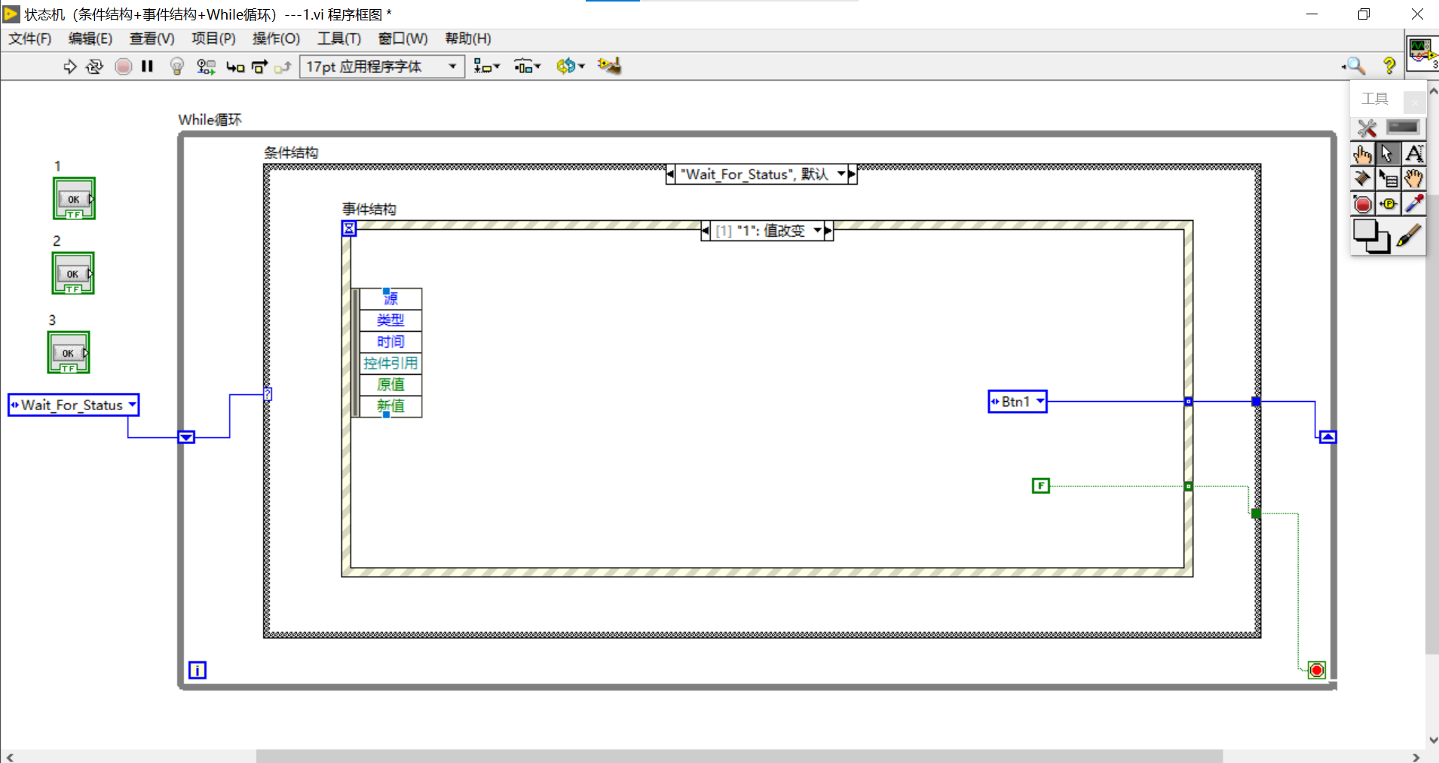The image size is (1439, 763).
Task: Go to previous case in case selector
Action: coord(670,174)
